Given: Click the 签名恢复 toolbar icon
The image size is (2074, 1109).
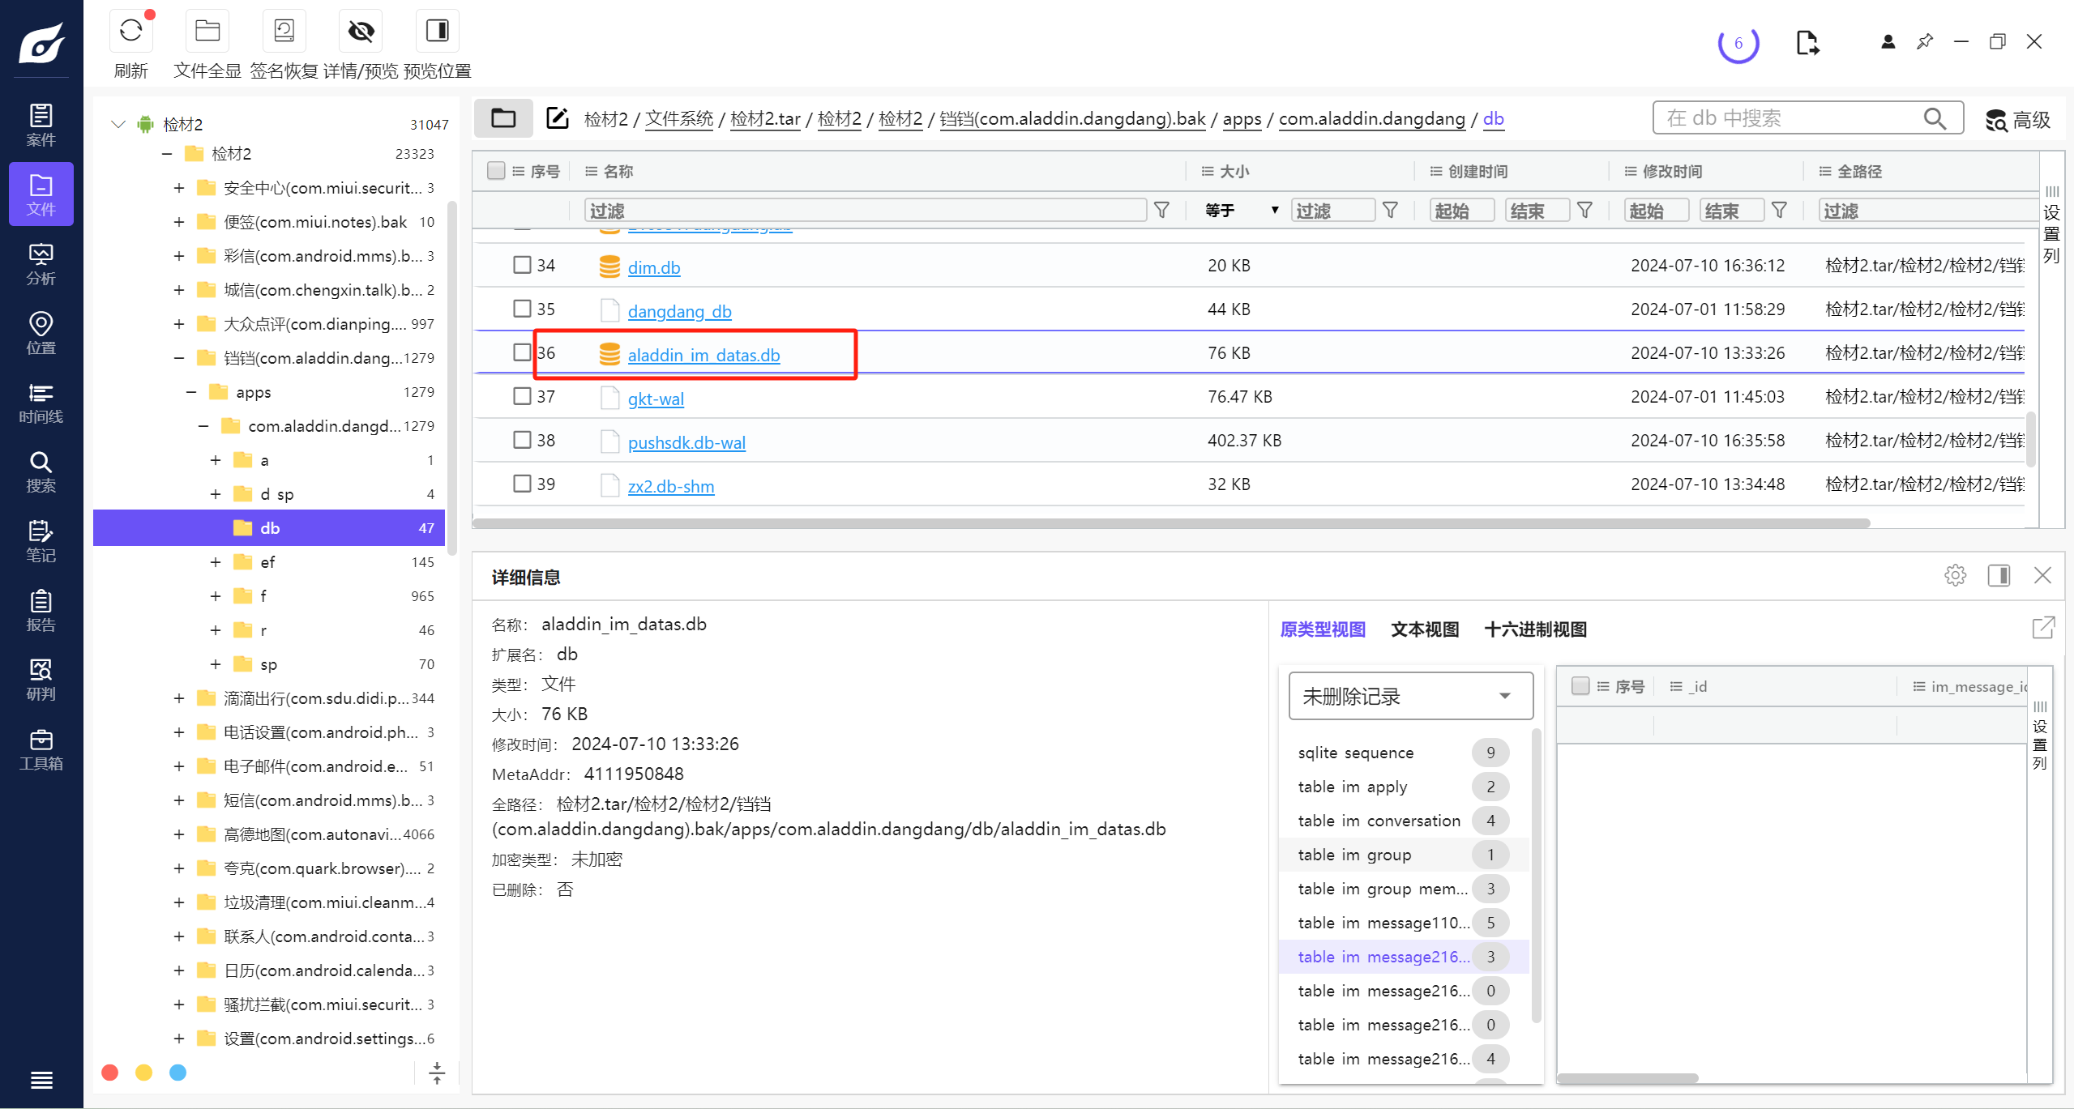Looking at the screenshot, I should pyautogui.click(x=284, y=32).
